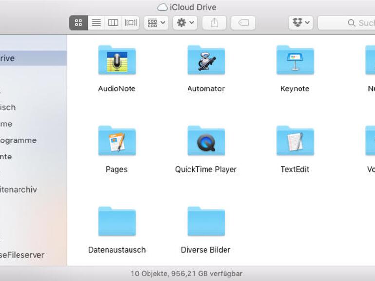Open the Dropbox toolbar dropdown
The width and height of the screenshot is (375, 281).
pyautogui.click(x=300, y=23)
